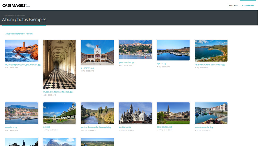This screenshot has width=258, height=146.
Task: Open the Se connecter login page
Action: click(248, 5)
